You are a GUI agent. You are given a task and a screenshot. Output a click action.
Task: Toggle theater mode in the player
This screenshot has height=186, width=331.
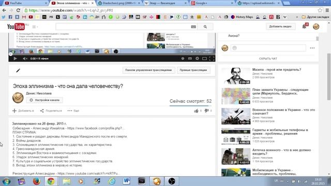tap(204, 58)
